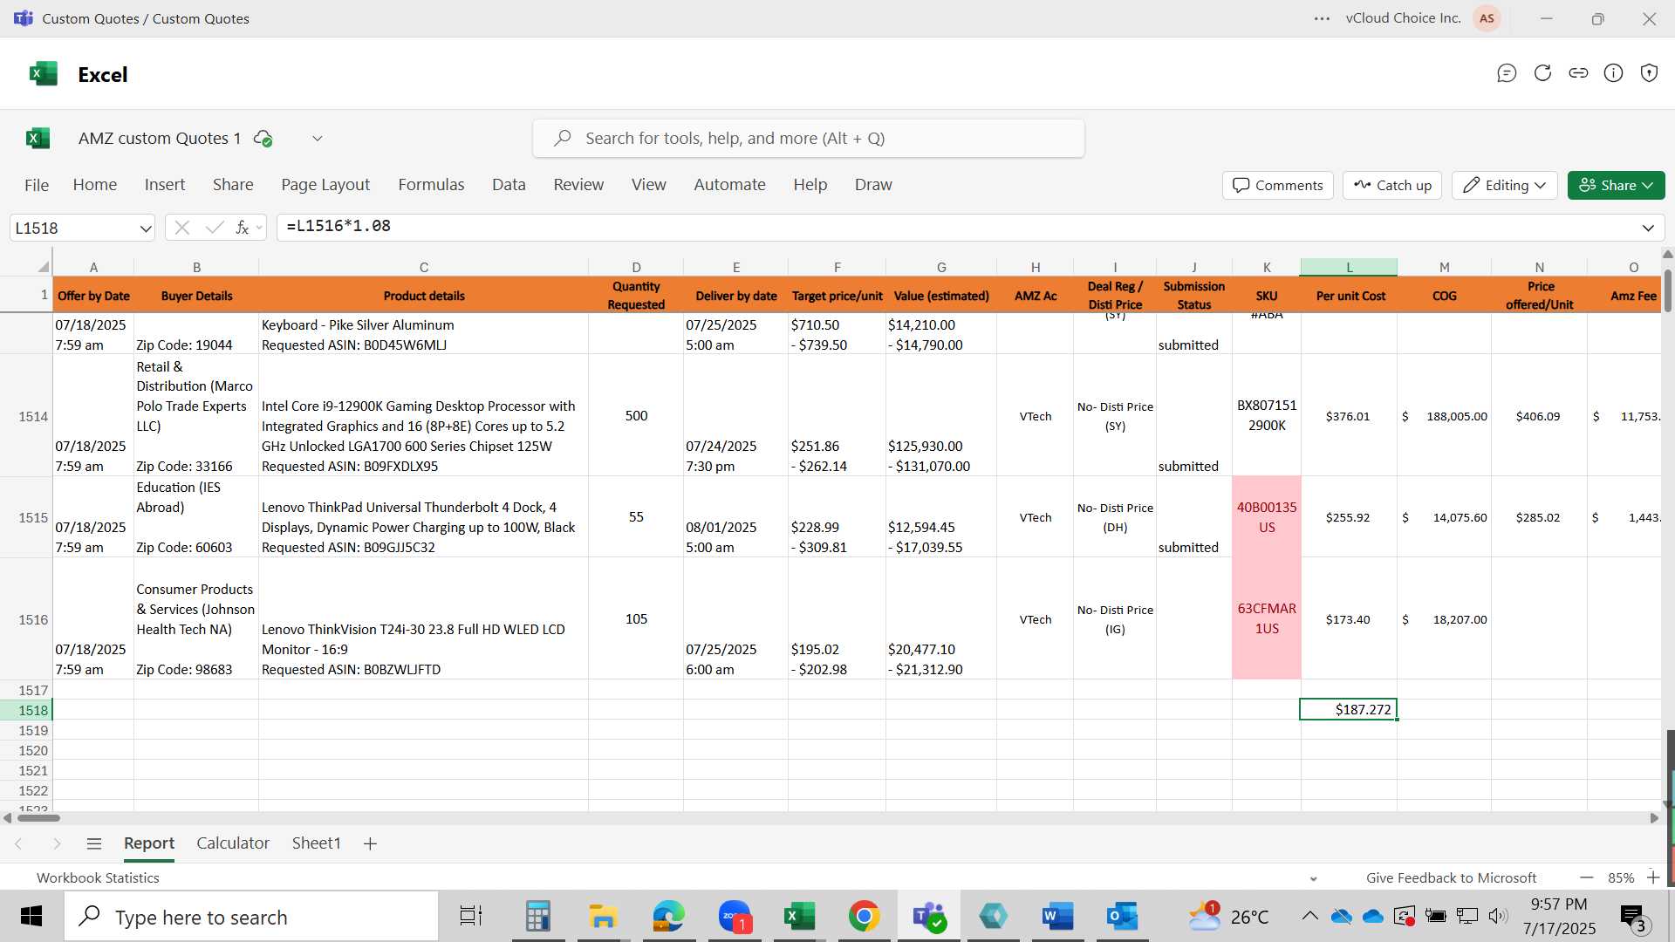Open Word from taskbar
The width and height of the screenshot is (1675, 942).
click(x=1057, y=917)
